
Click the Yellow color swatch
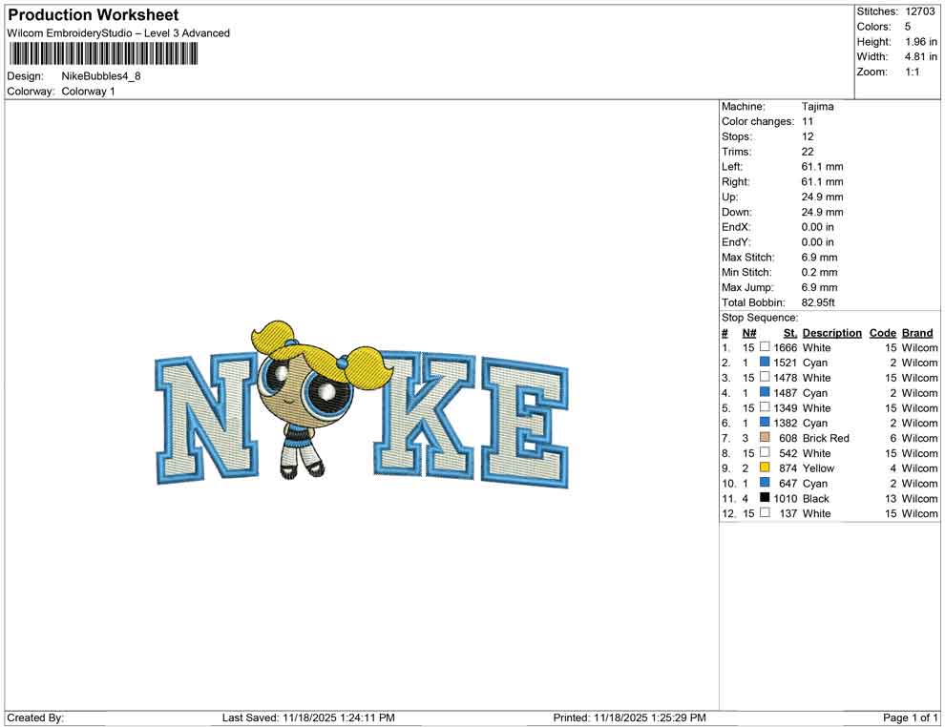pyautogui.click(x=765, y=467)
